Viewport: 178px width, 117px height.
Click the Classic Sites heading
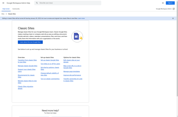click(x=26, y=28)
